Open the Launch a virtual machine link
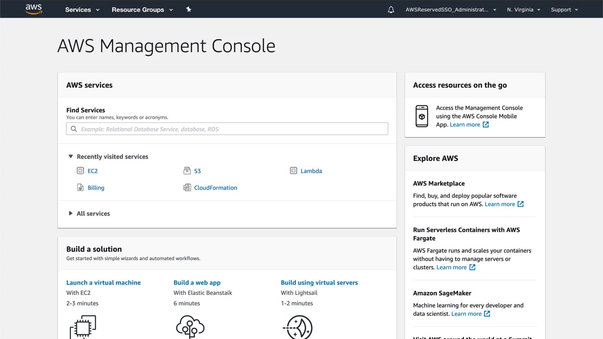This screenshot has width=603, height=339. 103,282
